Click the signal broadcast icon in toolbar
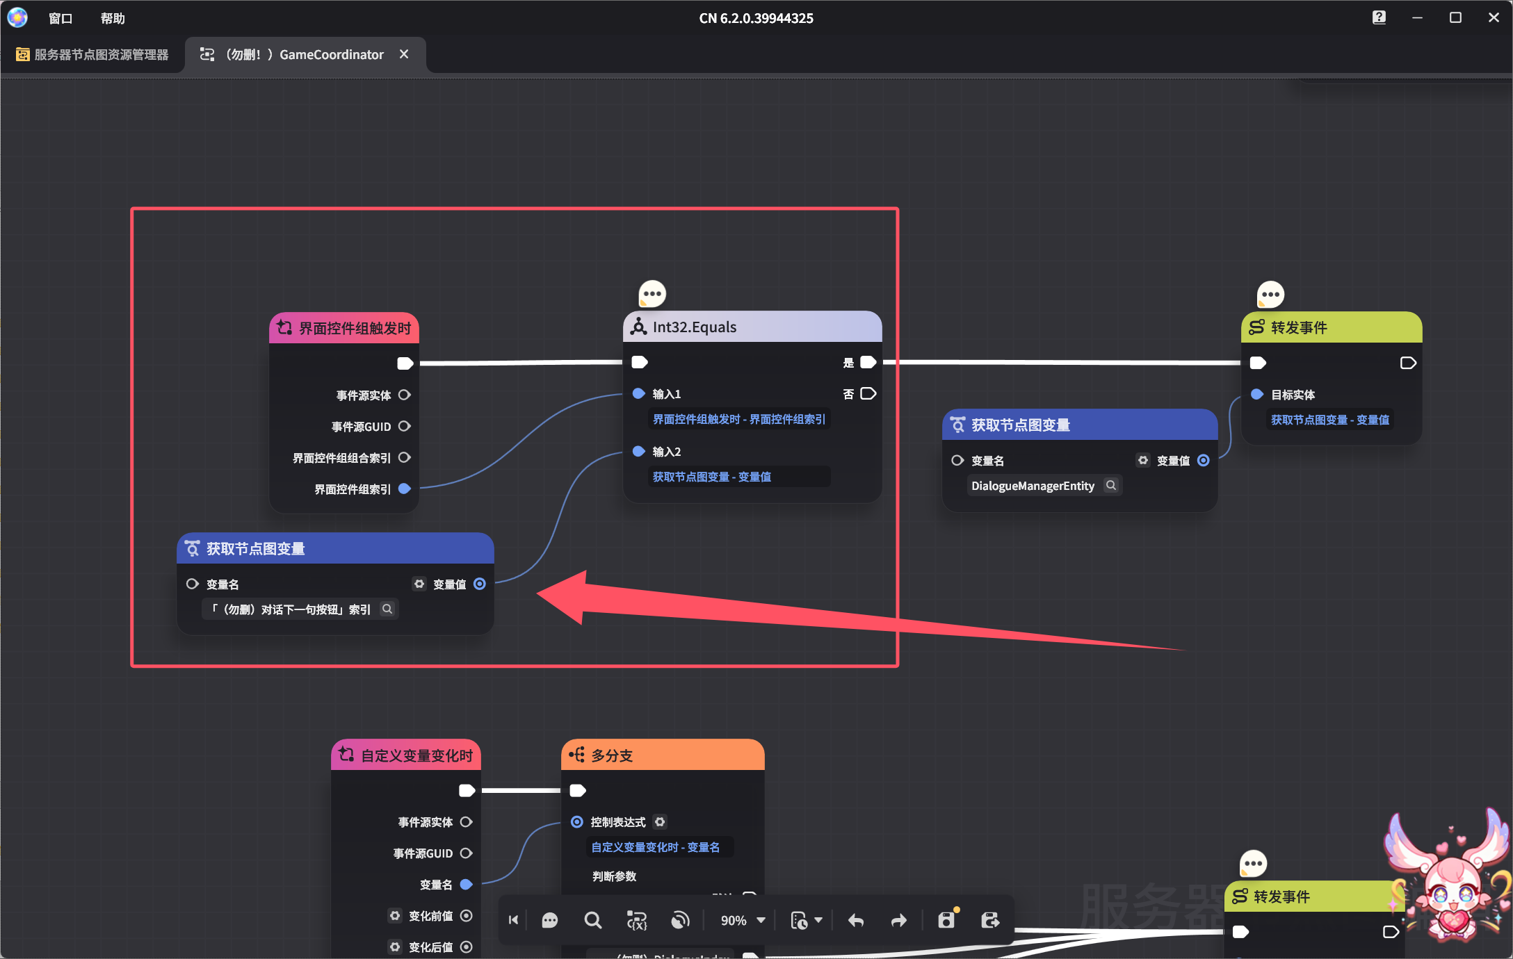Image resolution: width=1513 pixels, height=959 pixels. coord(680,921)
